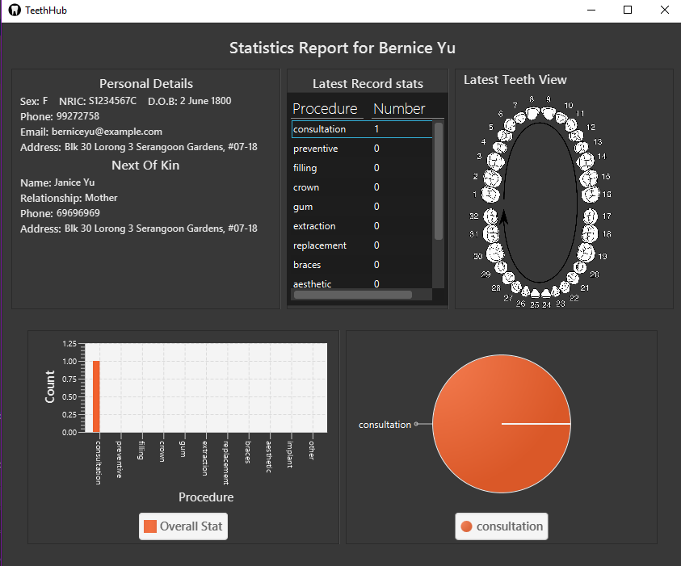Image resolution: width=681 pixels, height=566 pixels.
Task: Select the replacement row in the table
Action: point(362,245)
